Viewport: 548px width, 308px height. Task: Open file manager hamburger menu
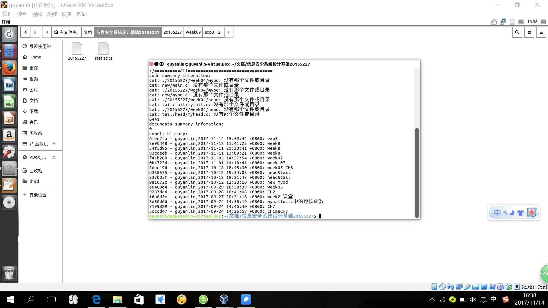coord(541,32)
